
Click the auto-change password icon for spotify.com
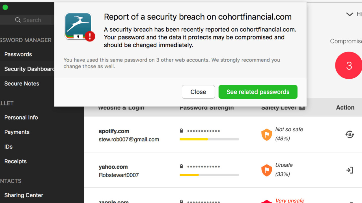350,134
